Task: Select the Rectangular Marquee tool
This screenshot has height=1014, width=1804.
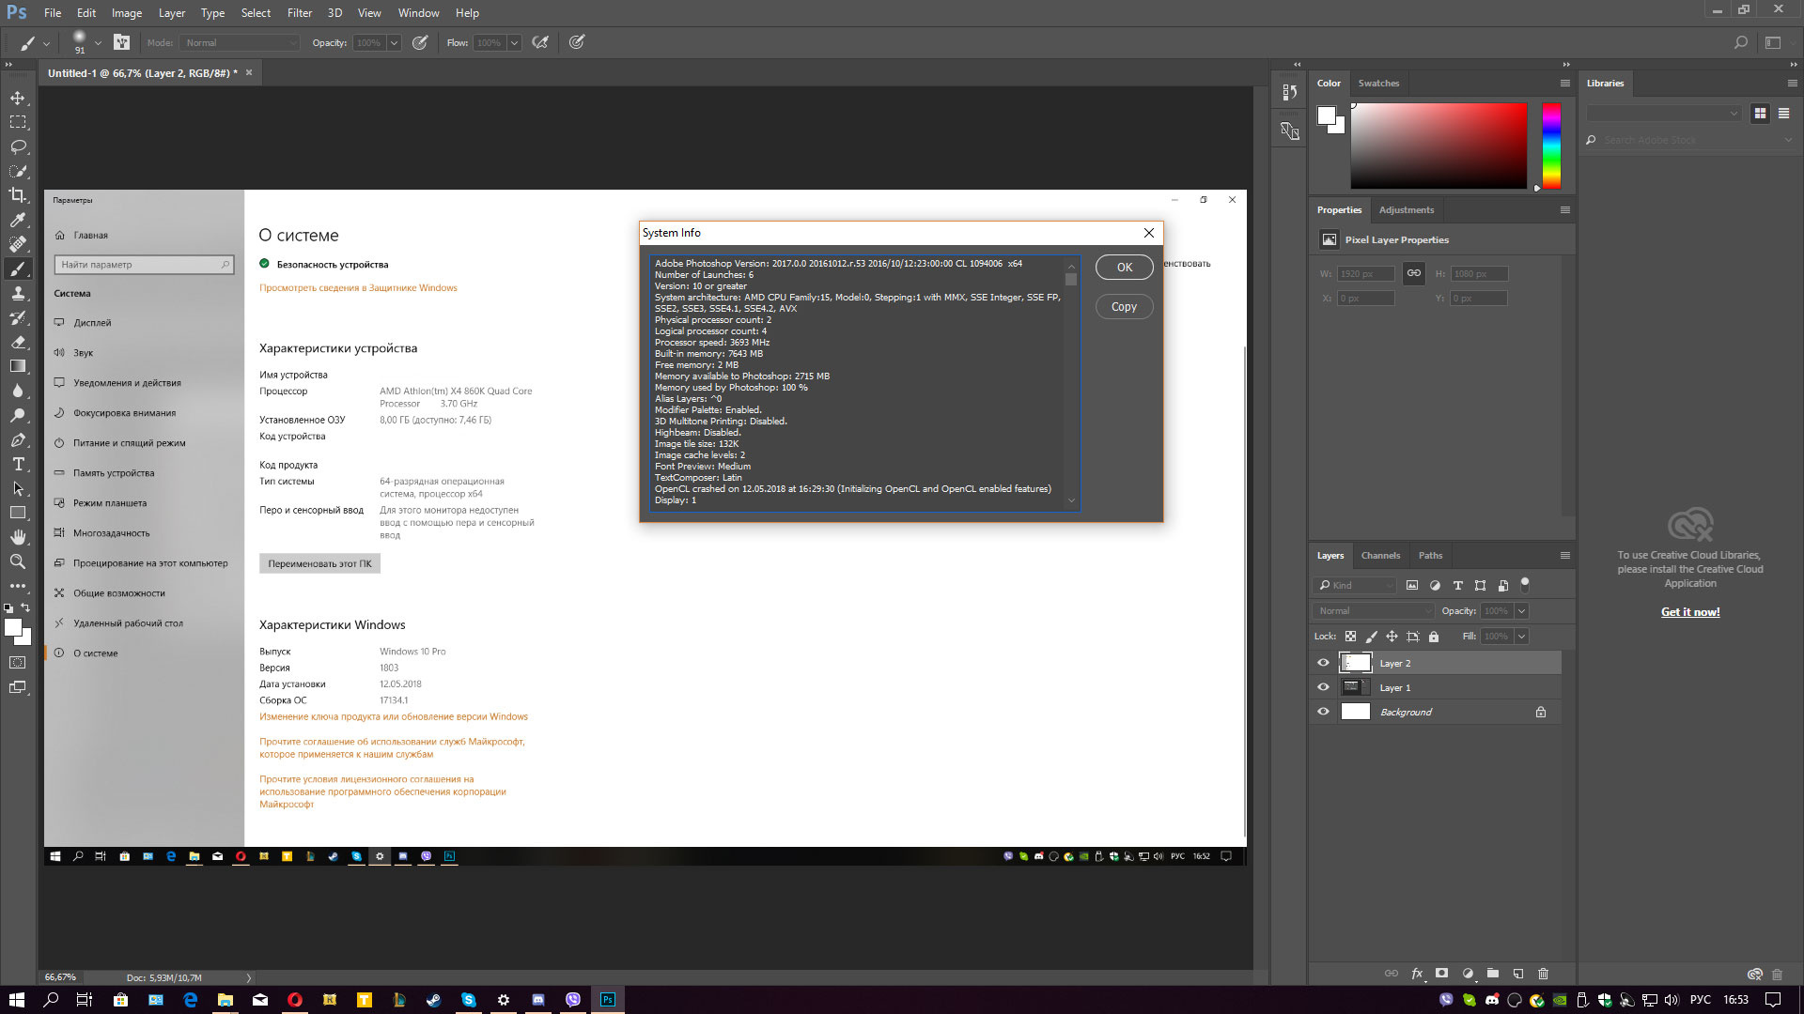Action: pyautogui.click(x=18, y=122)
